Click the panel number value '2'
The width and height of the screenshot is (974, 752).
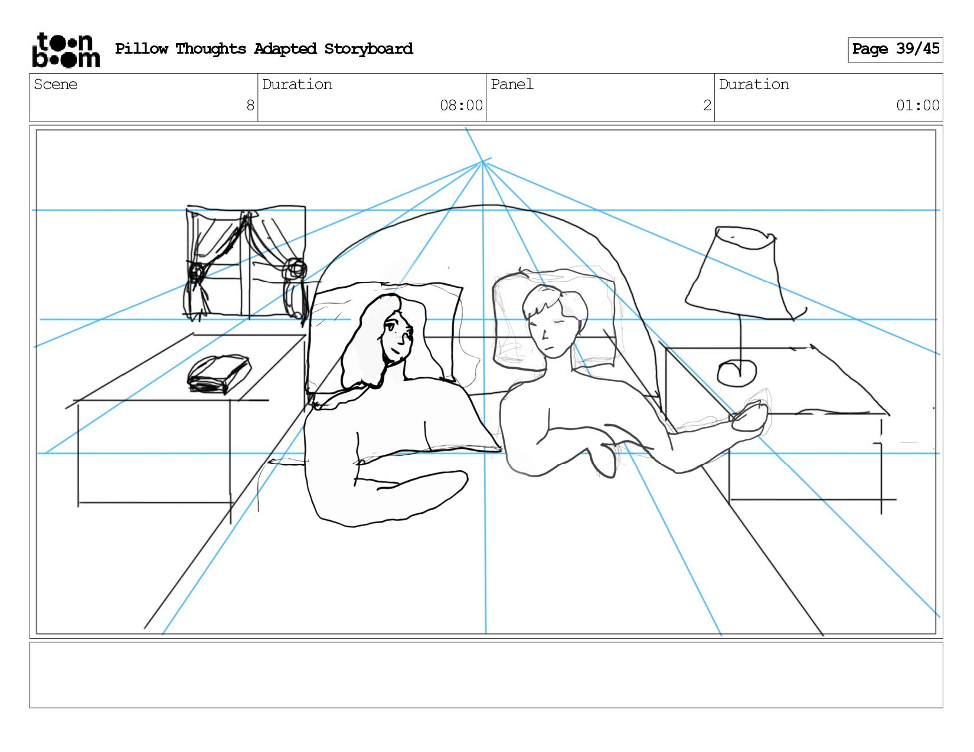(707, 106)
